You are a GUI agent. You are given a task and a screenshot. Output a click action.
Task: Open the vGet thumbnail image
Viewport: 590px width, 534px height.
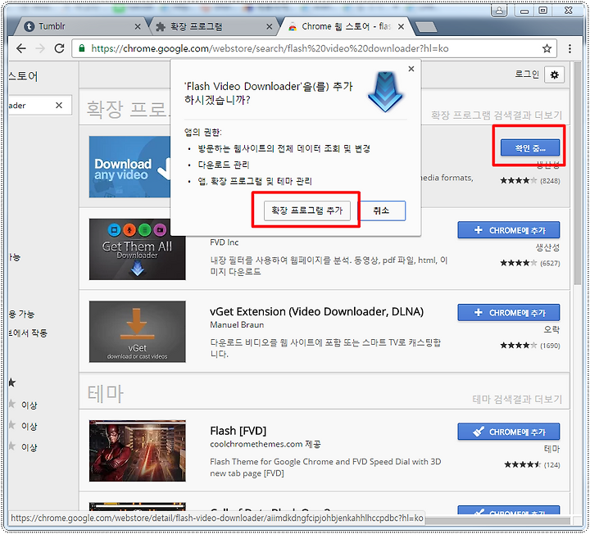tap(138, 332)
